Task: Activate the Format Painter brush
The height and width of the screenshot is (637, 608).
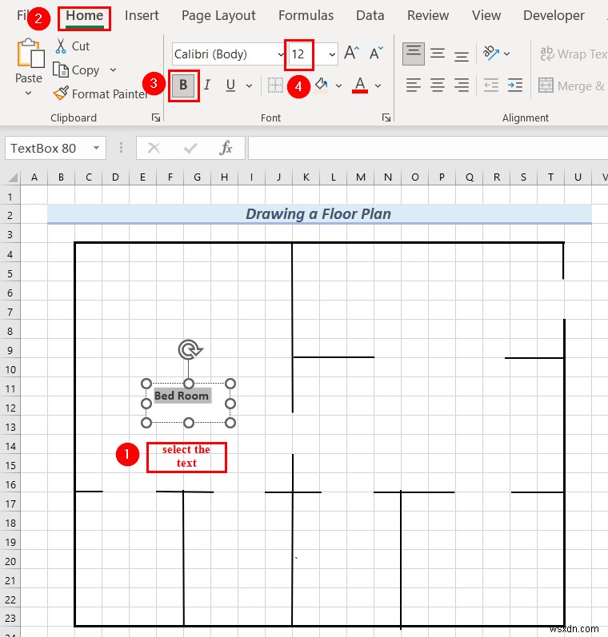Action: [x=61, y=94]
